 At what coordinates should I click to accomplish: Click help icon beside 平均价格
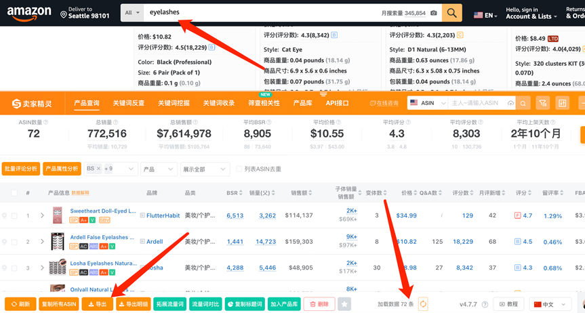[338, 123]
